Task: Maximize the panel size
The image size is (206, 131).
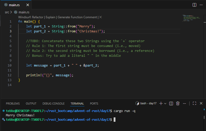Action: point(194,103)
